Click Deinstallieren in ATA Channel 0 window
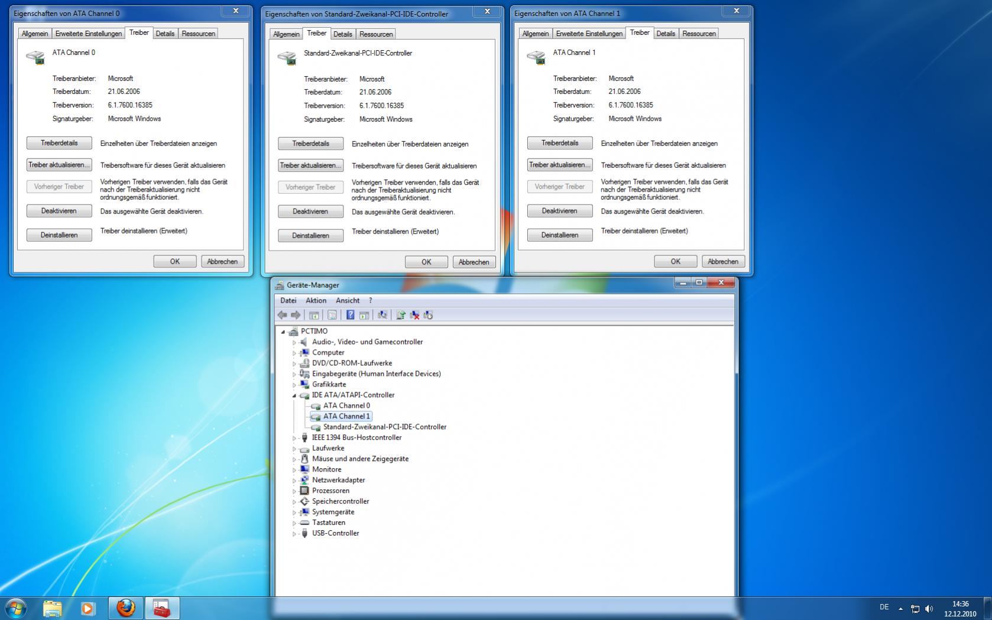 (x=59, y=235)
